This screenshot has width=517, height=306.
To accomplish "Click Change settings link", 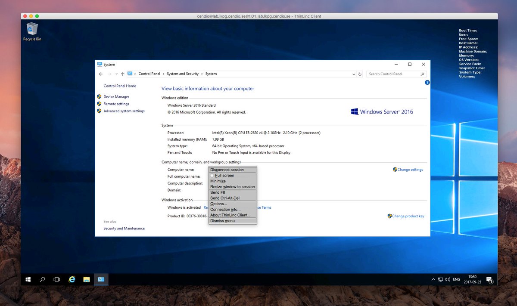I will [x=410, y=170].
